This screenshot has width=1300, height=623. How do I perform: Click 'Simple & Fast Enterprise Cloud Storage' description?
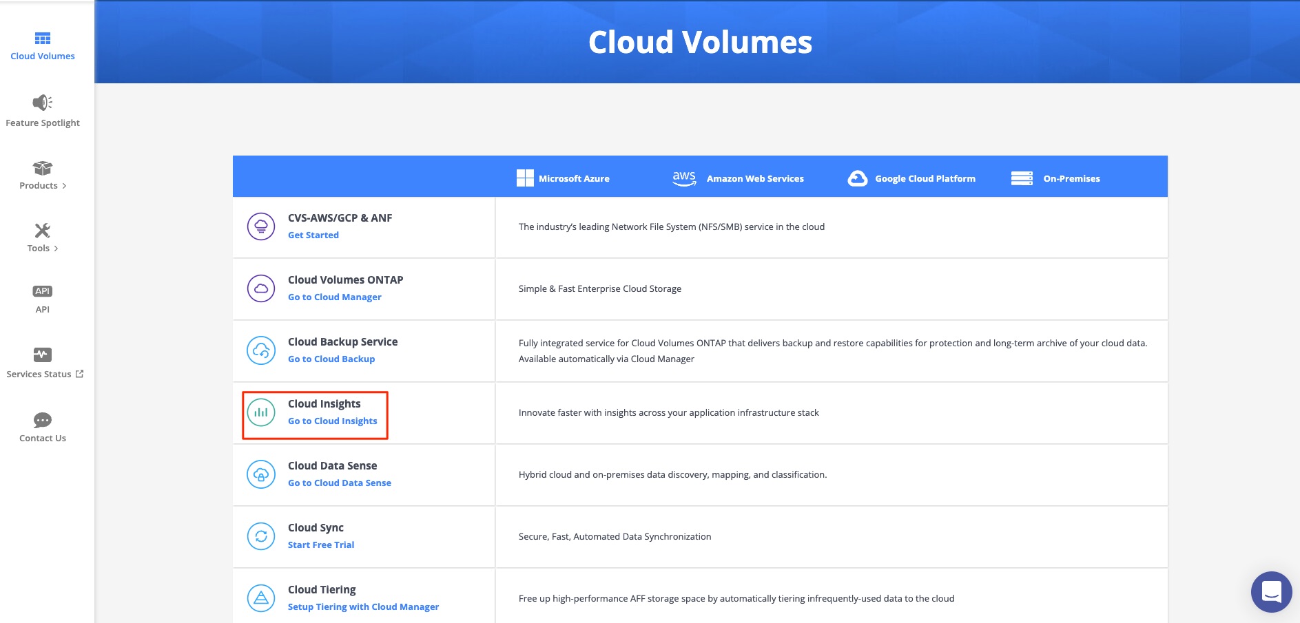(x=599, y=288)
